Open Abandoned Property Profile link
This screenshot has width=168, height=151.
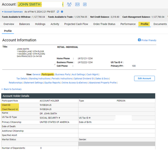point(103,83)
